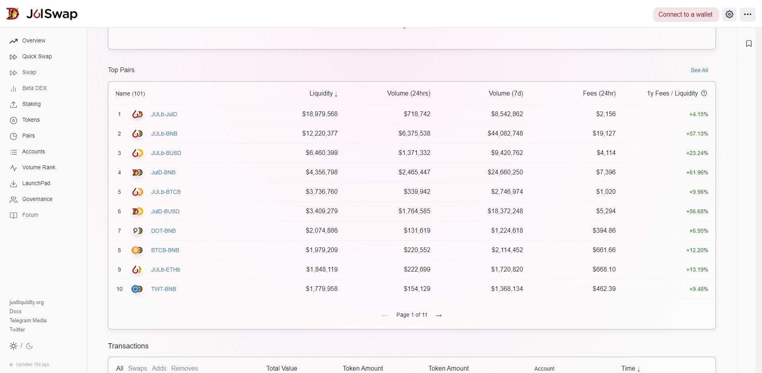The height and width of the screenshot is (373, 762).
Task: Click the DOT-BNB pair token logo
Action: pyautogui.click(x=137, y=231)
